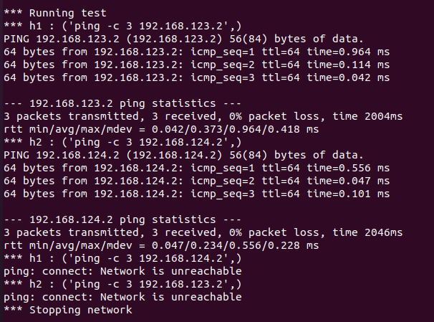Viewport: 434px width, 322px height.
Task: Click the rtt line showing 0.042/0.373/0.964/0.418
Action: tap(161, 128)
